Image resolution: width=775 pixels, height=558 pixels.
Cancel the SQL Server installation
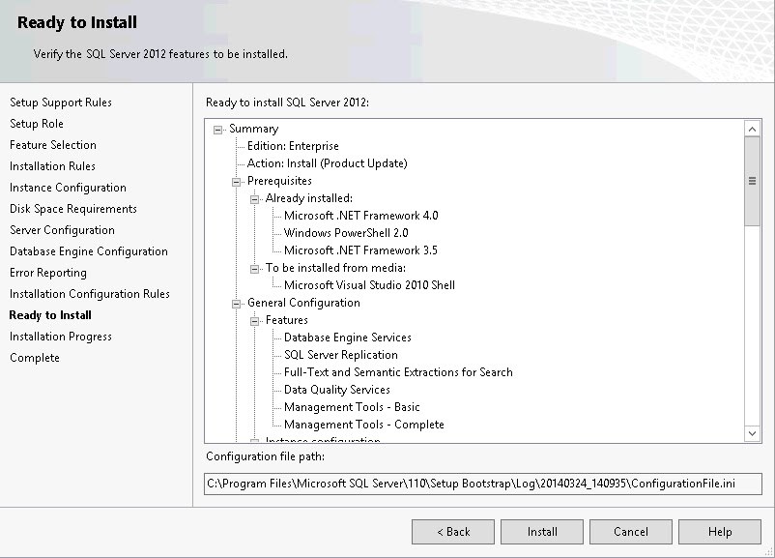[x=630, y=531]
